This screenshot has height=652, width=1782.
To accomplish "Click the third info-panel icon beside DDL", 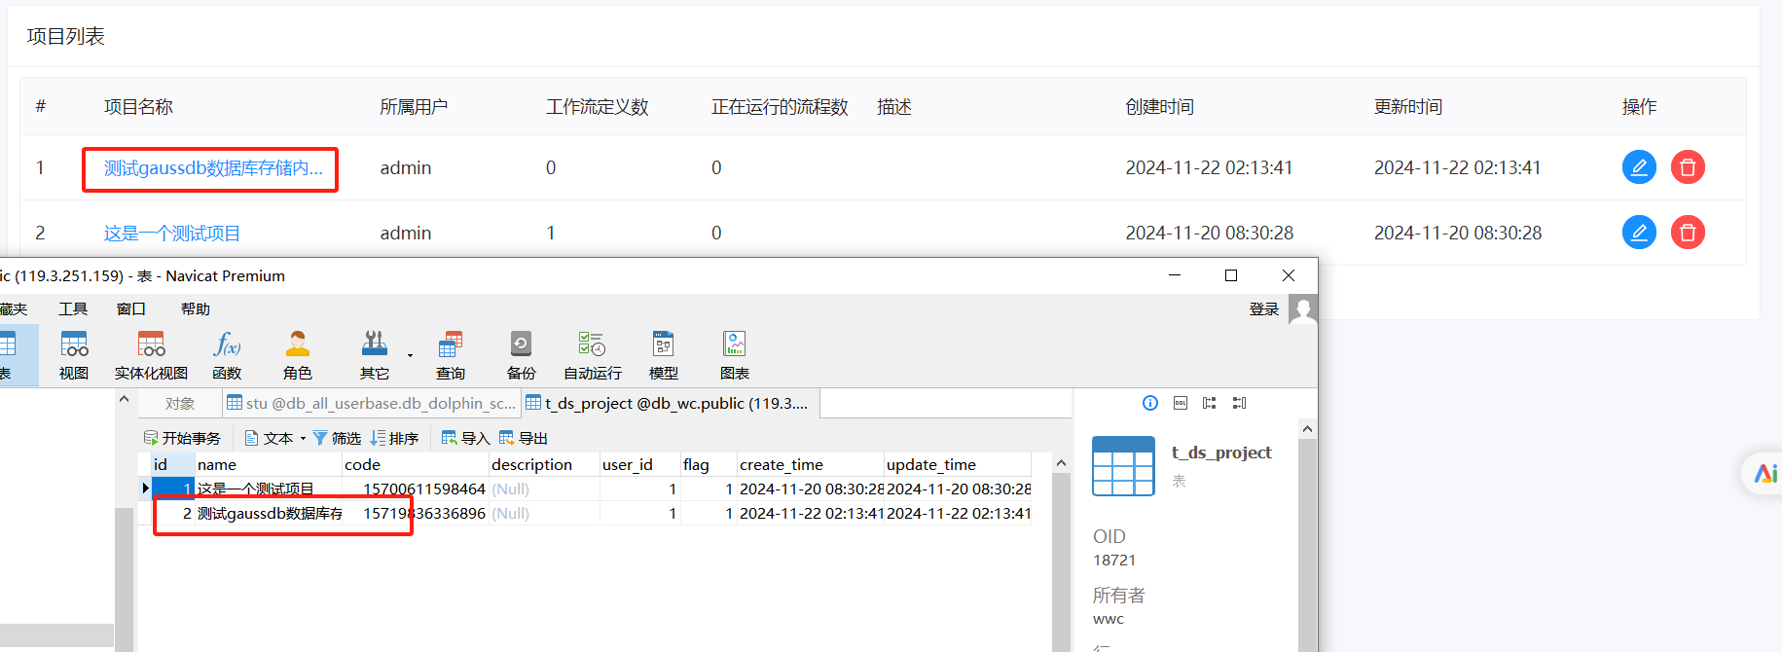I will coord(1210,403).
